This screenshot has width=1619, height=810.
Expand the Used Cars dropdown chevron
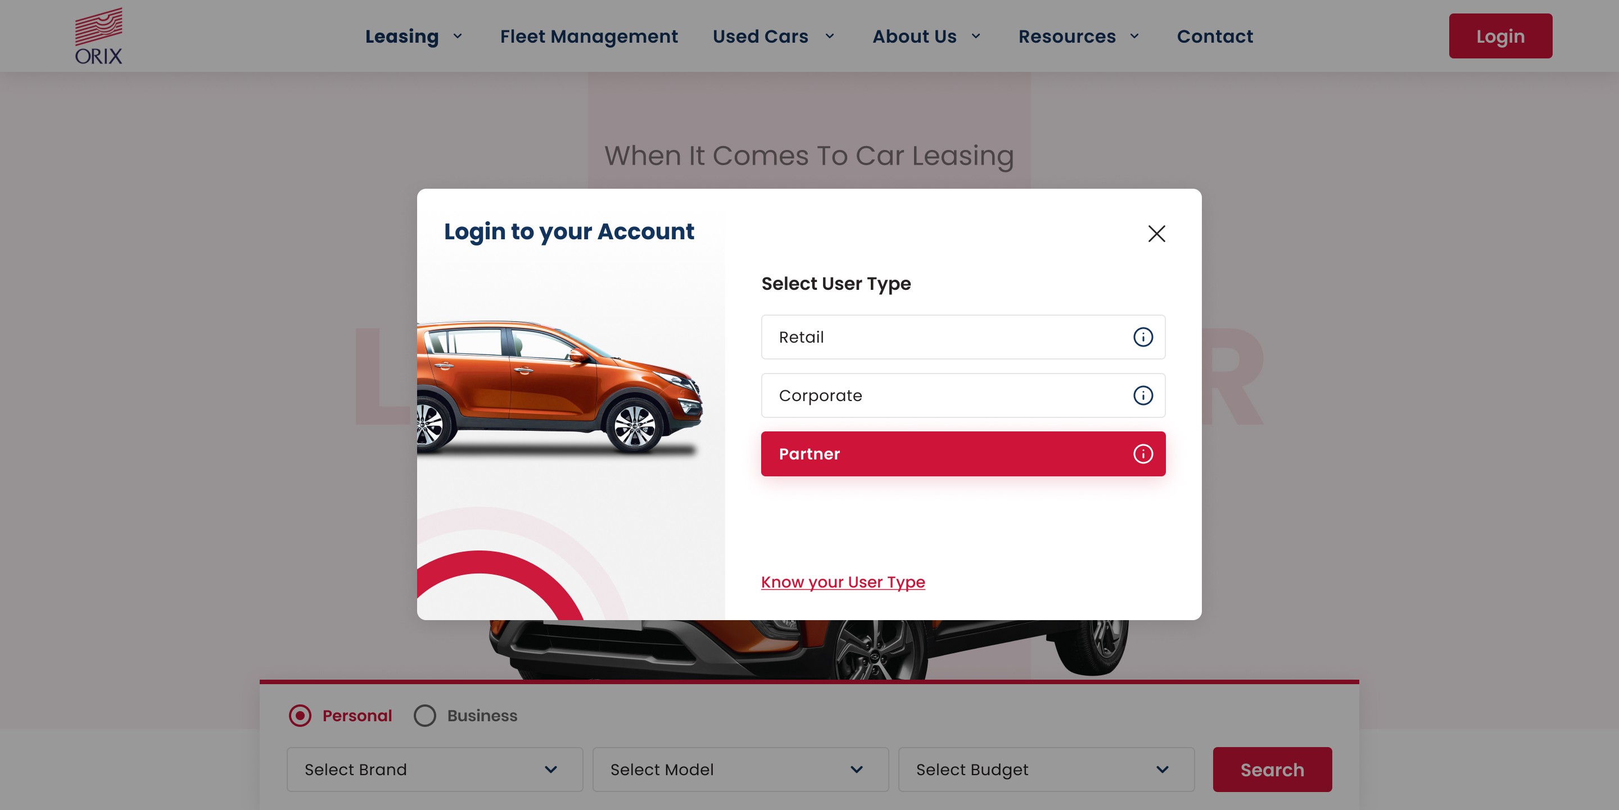(830, 37)
